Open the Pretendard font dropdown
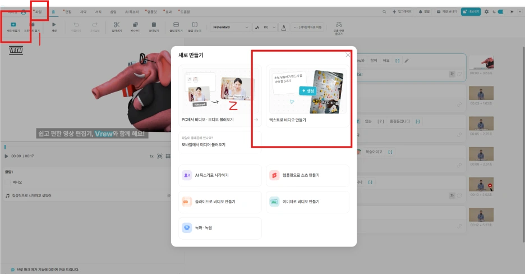Image resolution: width=525 pixels, height=274 pixels. 231,28
